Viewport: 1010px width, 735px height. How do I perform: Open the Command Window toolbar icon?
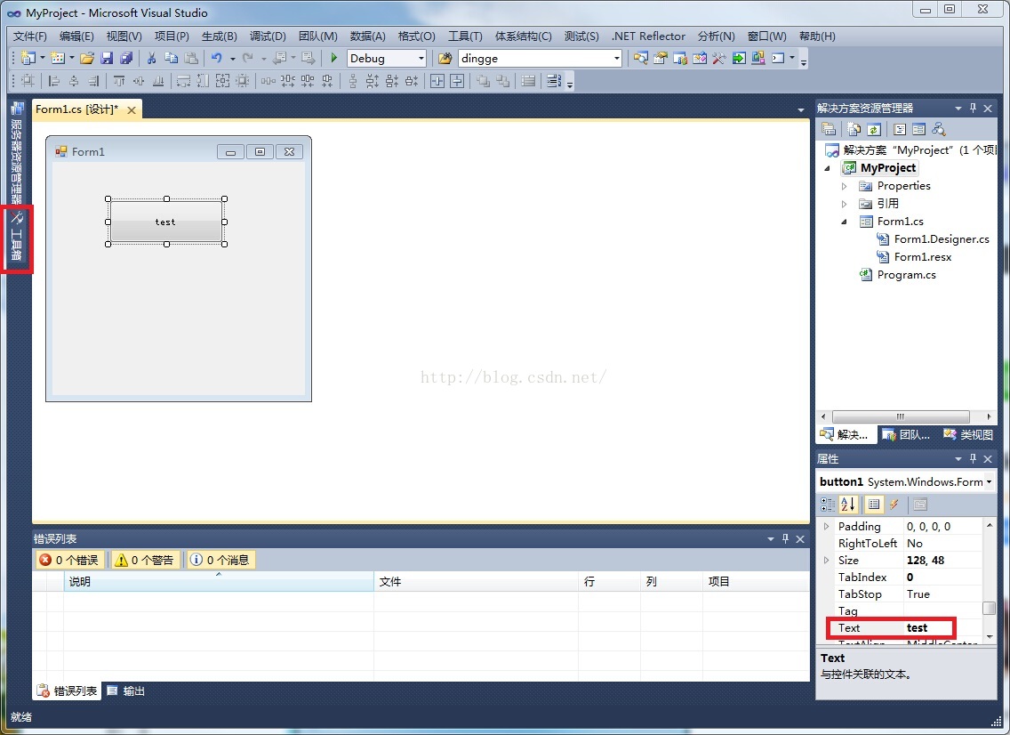778,58
